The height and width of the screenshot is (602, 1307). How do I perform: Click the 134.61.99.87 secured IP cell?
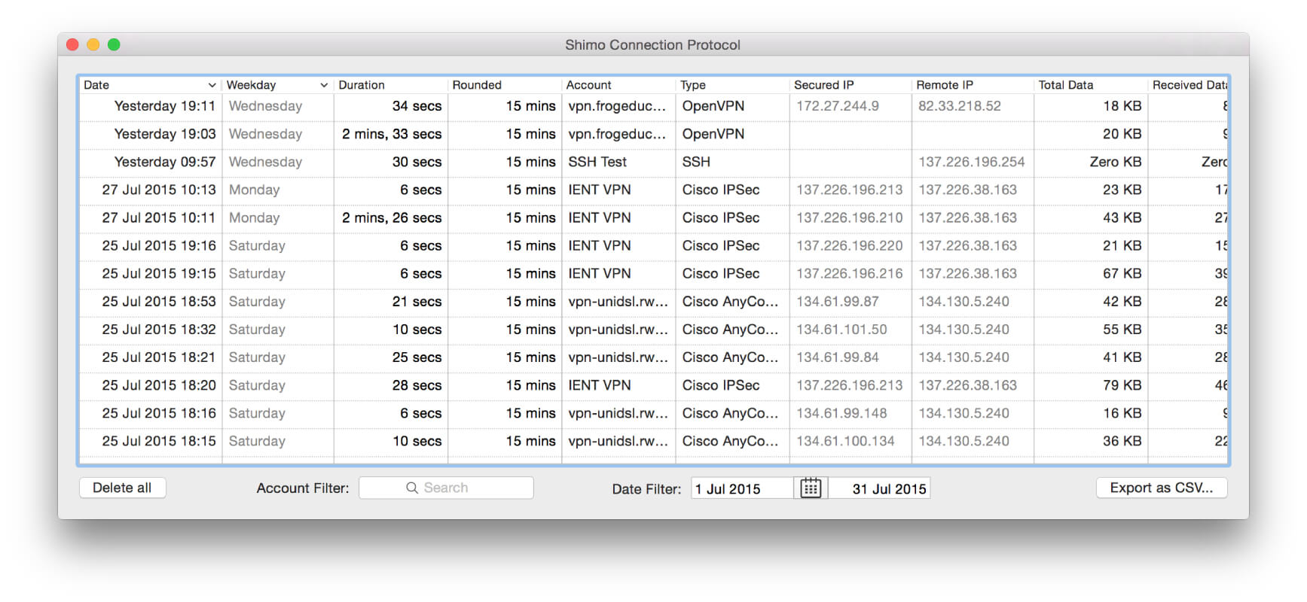coord(838,301)
